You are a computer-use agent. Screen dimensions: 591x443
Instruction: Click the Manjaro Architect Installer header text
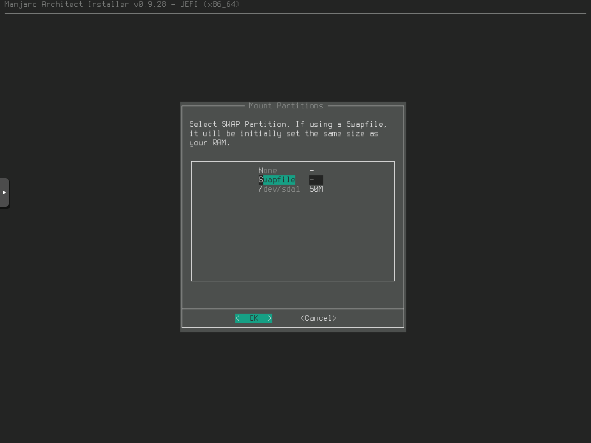tap(122, 5)
